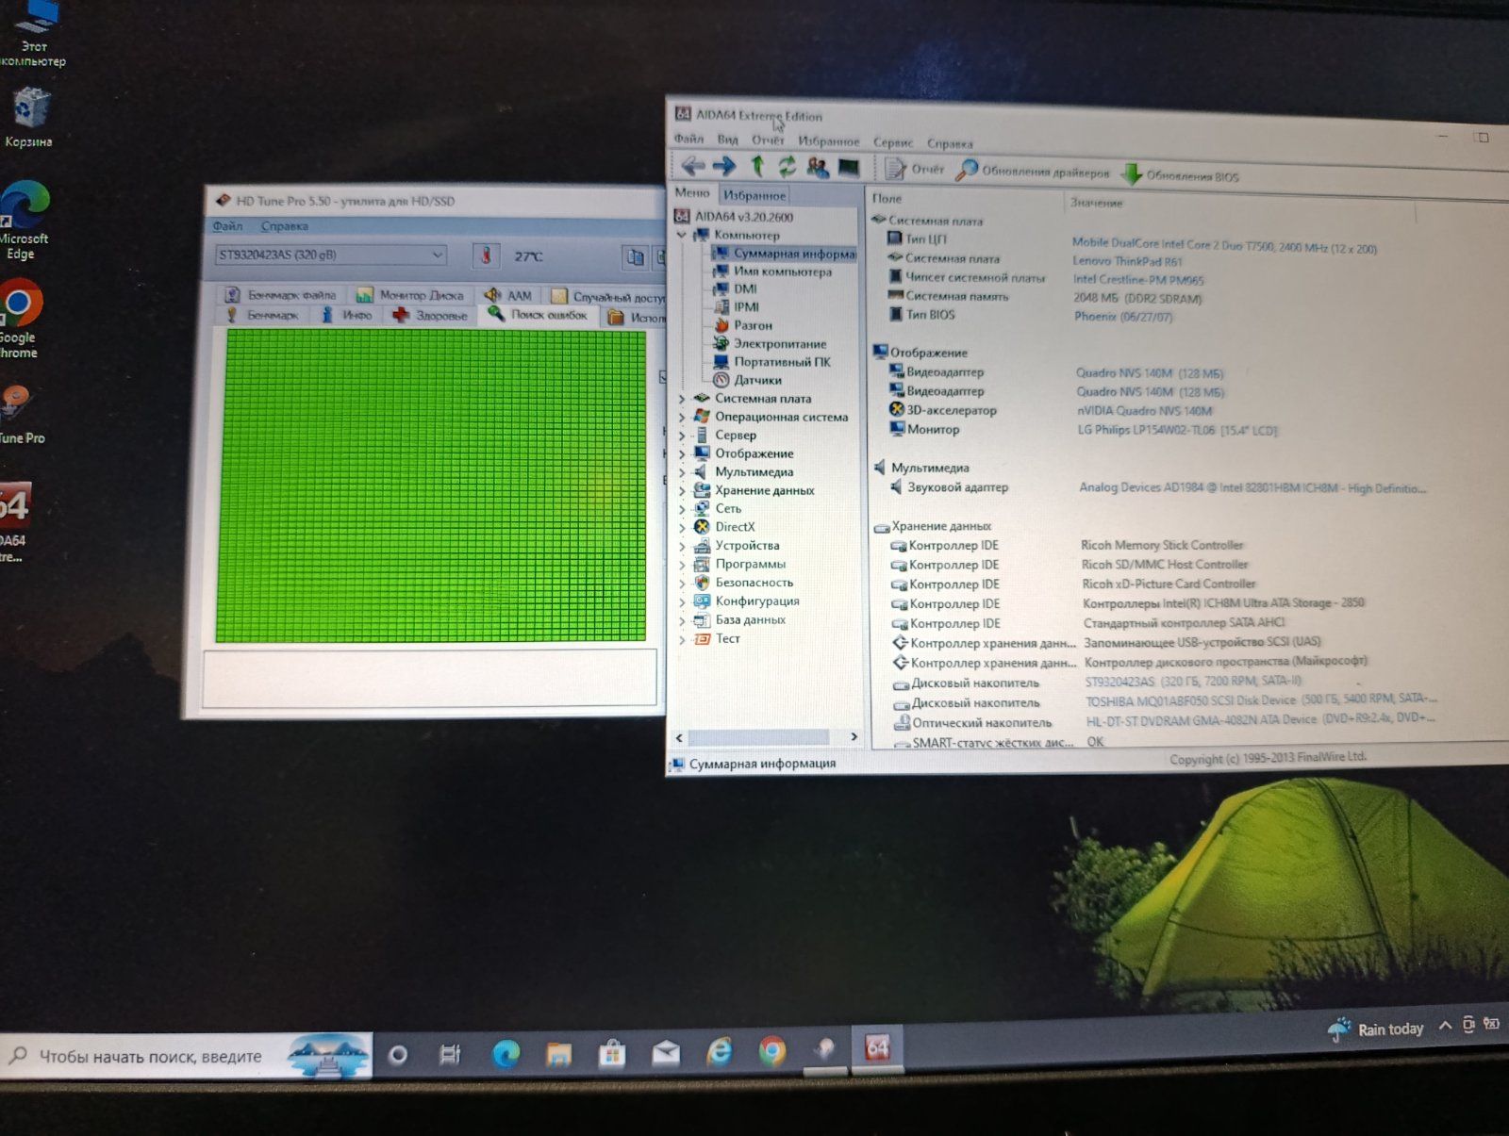Collapse the Компьютер tree node
1509x1136 pixels.
click(x=682, y=235)
